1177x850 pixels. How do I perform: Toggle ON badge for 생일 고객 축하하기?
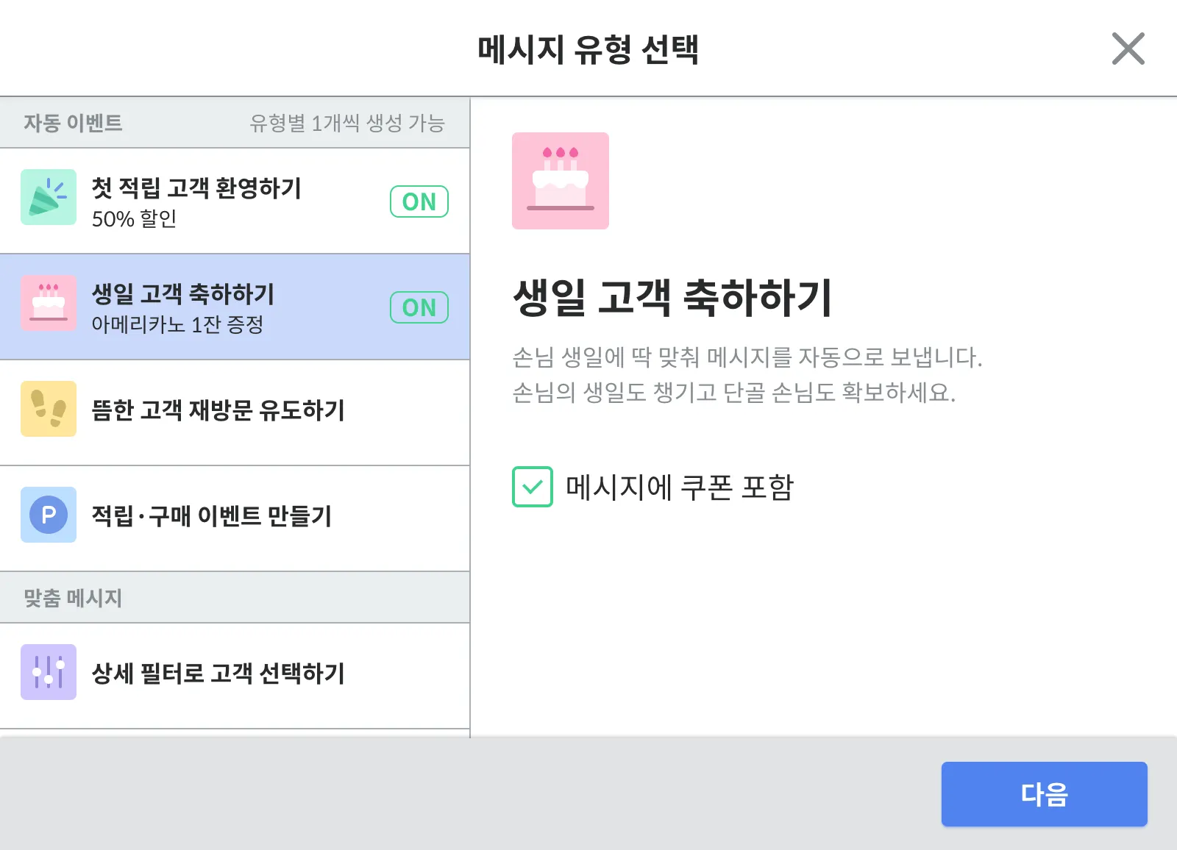(419, 307)
